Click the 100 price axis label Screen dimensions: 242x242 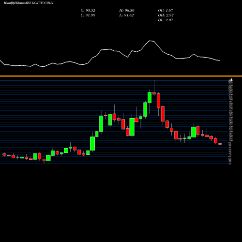(231, 140)
